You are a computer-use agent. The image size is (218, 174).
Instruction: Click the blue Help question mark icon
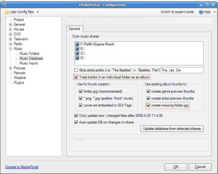[201, 12]
